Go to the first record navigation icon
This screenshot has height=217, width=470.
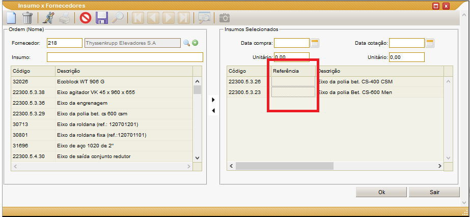coord(138,18)
